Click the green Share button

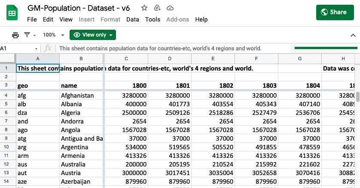(x=335, y=12)
